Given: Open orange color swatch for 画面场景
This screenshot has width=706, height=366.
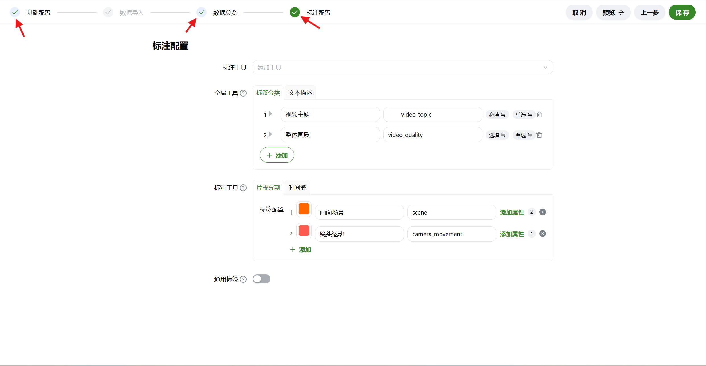Looking at the screenshot, I should pyautogui.click(x=304, y=209).
